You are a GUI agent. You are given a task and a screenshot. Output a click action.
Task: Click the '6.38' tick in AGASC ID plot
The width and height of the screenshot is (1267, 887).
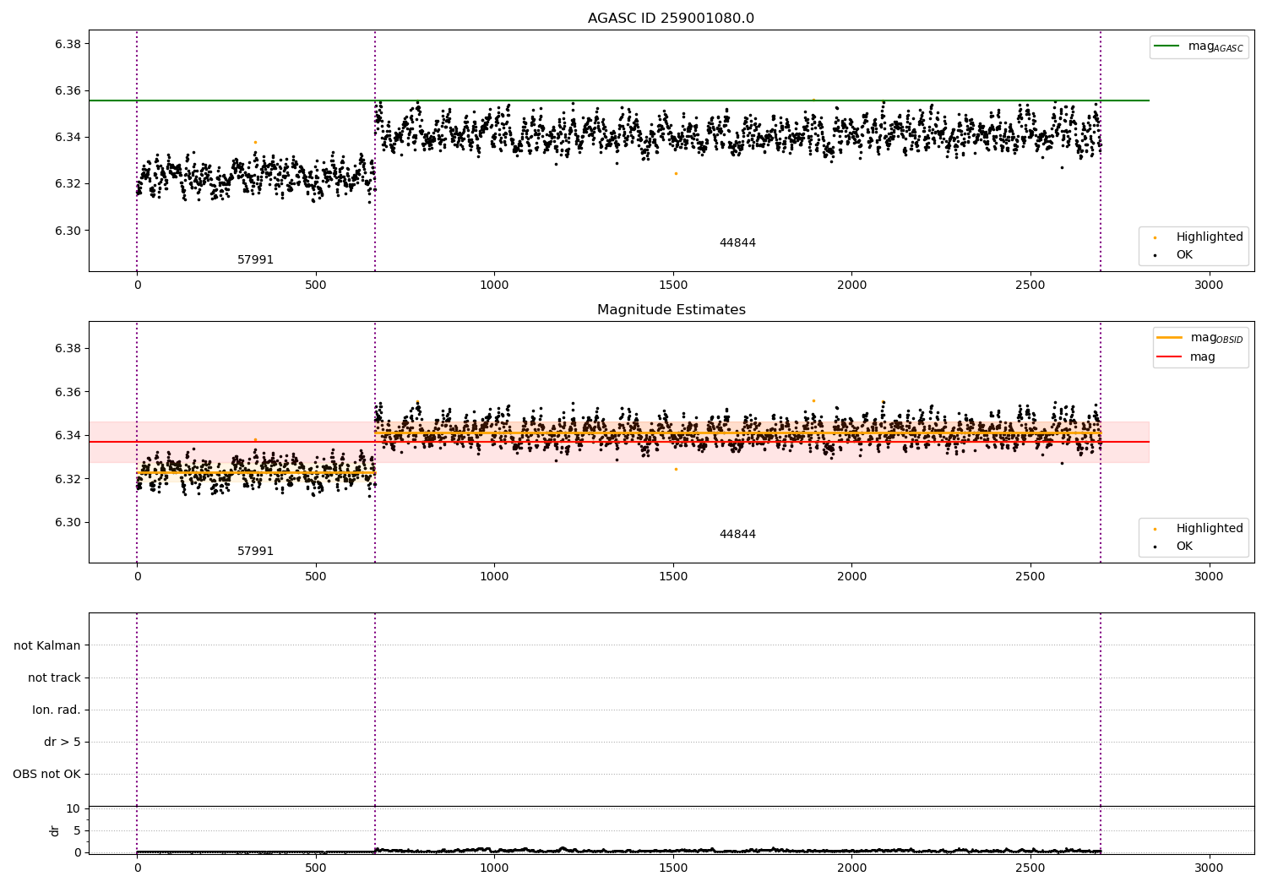coord(68,44)
